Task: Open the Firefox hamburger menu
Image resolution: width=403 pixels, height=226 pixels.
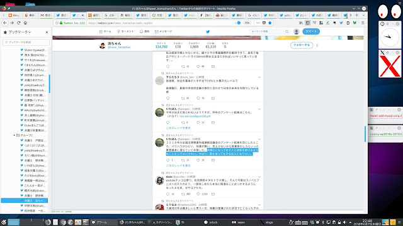Action: click(363, 23)
